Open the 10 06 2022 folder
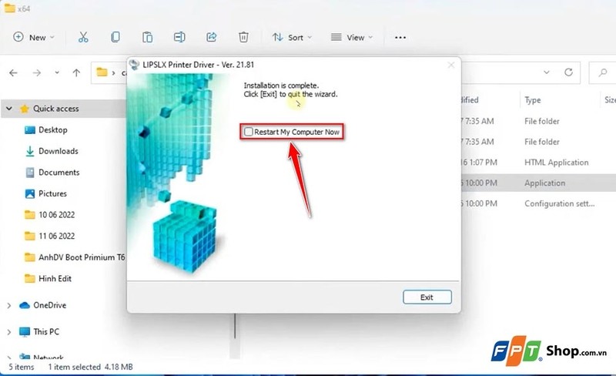The height and width of the screenshot is (376, 616). point(56,215)
